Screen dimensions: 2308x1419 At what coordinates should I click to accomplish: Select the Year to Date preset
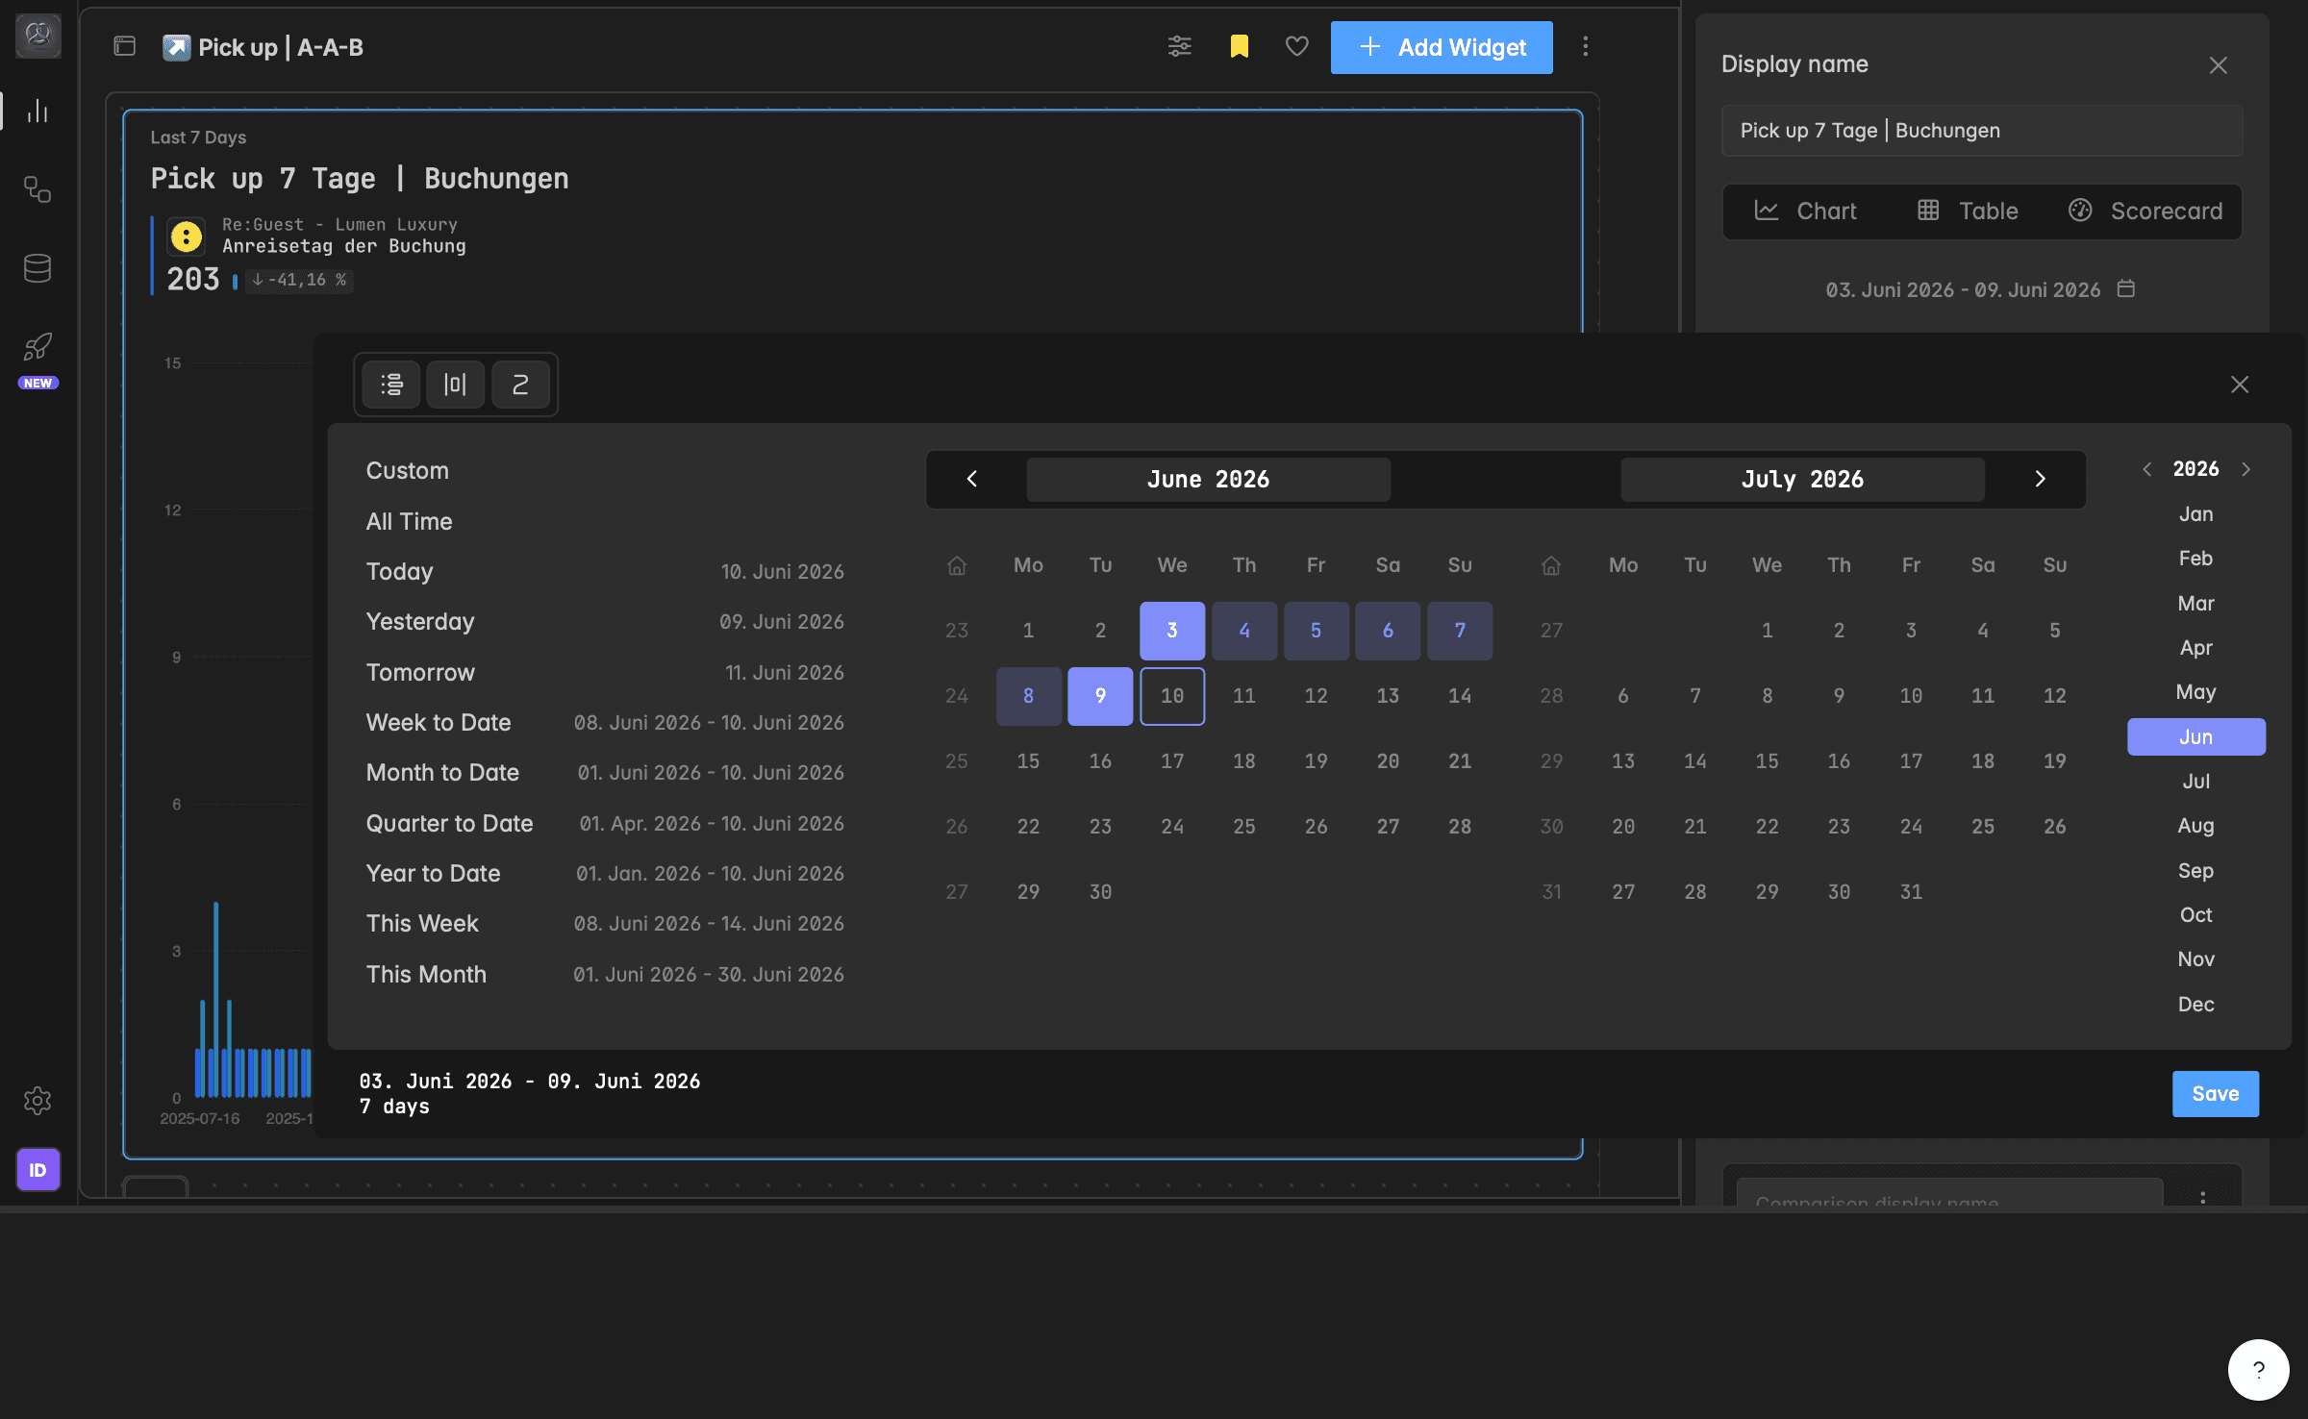[x=605, y=874]
